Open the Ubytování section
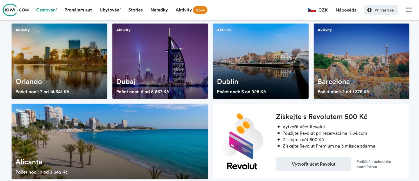 click(110, 10)
